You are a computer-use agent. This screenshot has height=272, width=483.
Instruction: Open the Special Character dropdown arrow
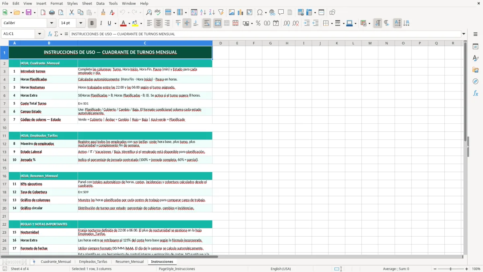tap(266, 12)
